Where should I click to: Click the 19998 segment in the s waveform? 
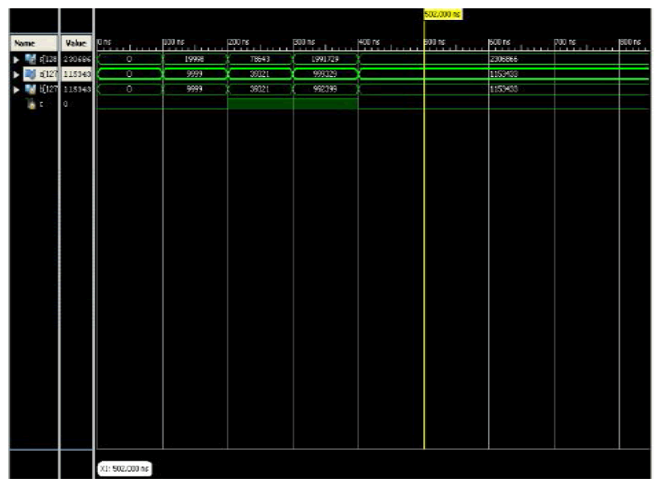195,60
